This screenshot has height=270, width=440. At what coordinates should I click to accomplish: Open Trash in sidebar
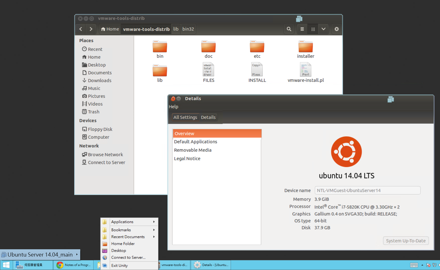[91, 112]
